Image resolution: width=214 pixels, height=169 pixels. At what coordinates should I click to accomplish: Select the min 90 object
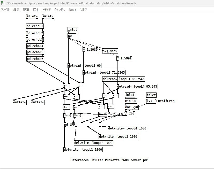coord(131,101)
